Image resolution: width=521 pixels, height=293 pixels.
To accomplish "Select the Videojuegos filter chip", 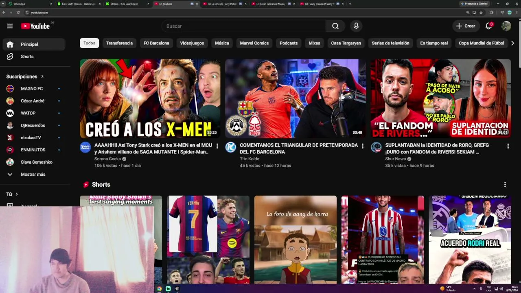I will click(x=192, y=43).
